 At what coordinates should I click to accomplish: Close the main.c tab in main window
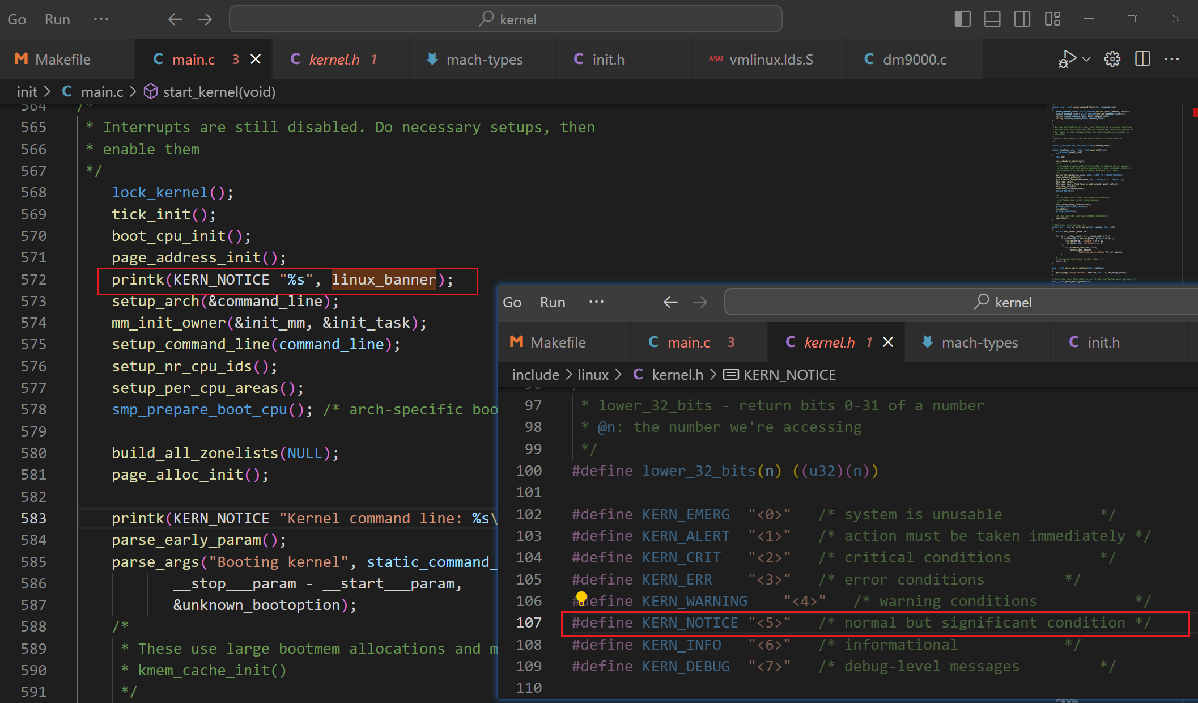(256, 59)
